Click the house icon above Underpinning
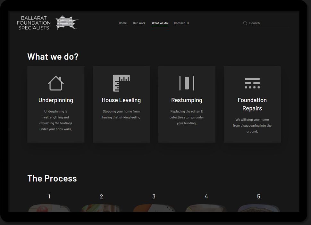Viewport: 311px width, 225px height. (56, 83)
